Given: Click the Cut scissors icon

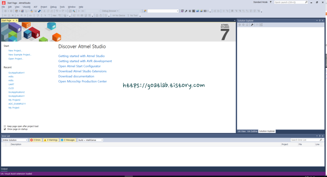Looking at the screenshot, I should point(45,11).
